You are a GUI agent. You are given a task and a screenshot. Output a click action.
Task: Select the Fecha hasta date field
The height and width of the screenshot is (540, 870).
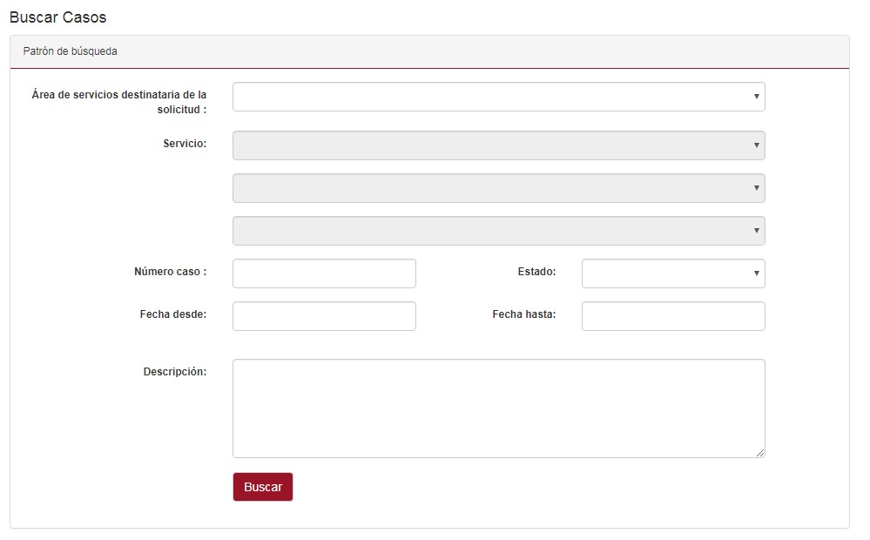672,316
